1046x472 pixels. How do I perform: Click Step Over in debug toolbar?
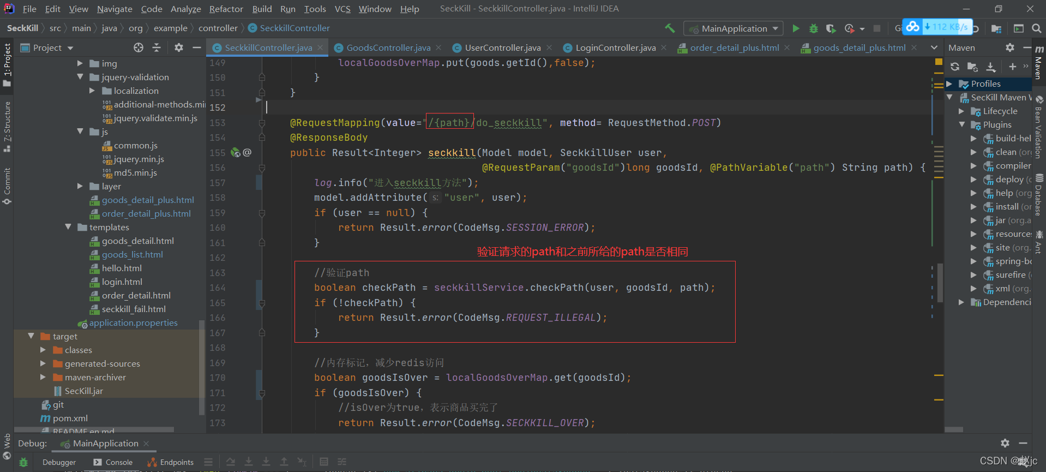pyautogui.click(x=231, y=462)
